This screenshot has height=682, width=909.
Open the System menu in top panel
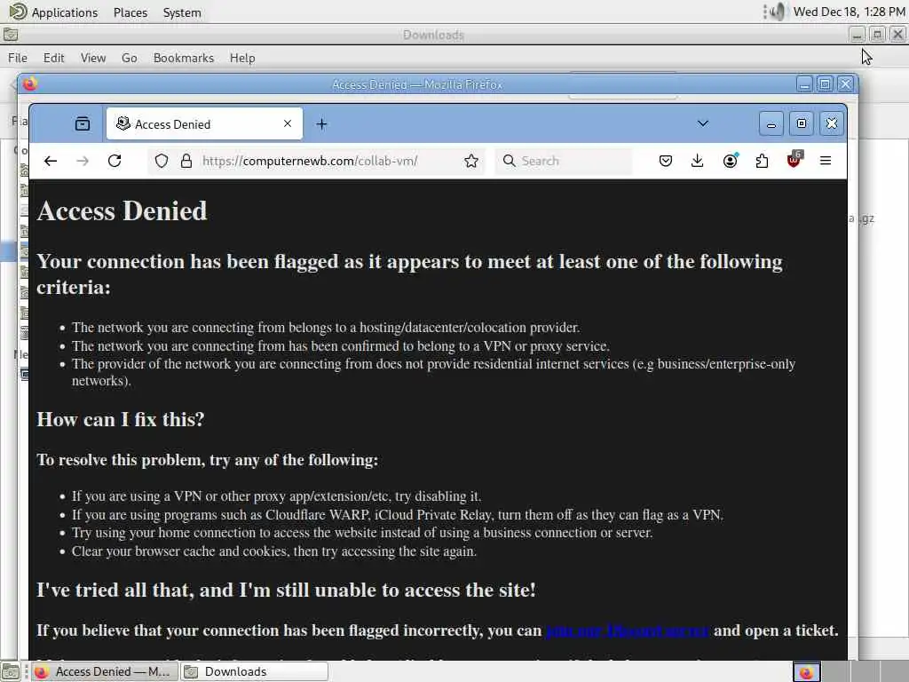pyautogui.click(x=182, y=12)
